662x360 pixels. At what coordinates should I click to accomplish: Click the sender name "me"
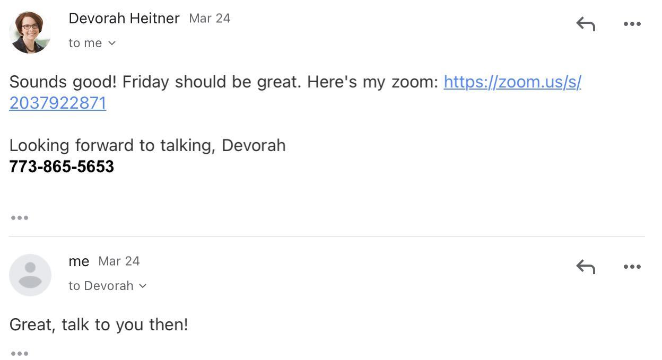[x=79, y=261]
